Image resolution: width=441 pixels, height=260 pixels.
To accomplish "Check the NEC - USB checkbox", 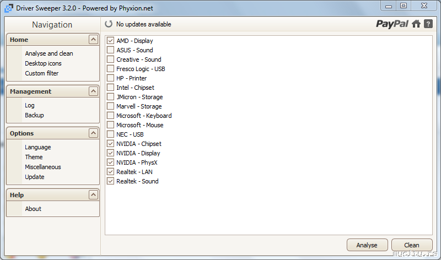I will (111, 134).
